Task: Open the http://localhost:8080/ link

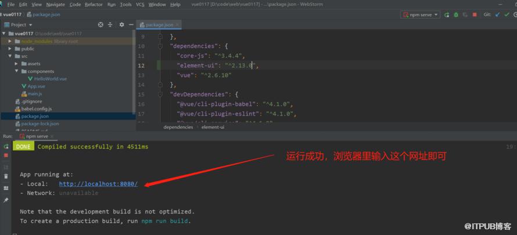Action: tap(98, 184)
